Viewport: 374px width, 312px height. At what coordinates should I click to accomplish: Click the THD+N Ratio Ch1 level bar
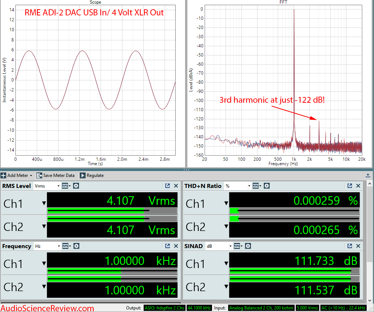[x=294, y=211]
